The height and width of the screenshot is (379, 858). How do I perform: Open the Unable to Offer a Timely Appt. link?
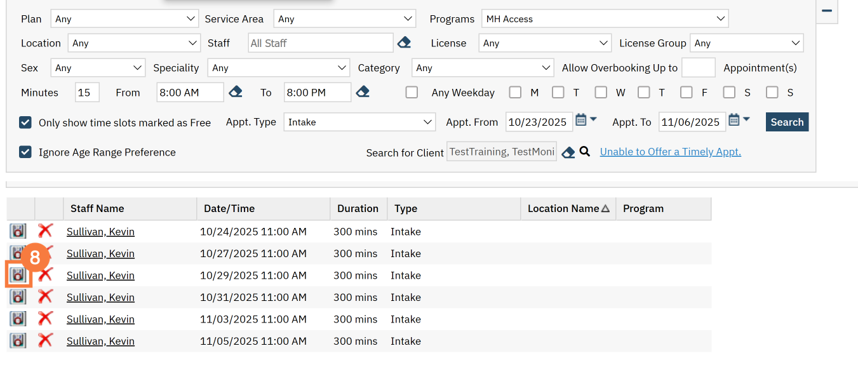point(670,152)
